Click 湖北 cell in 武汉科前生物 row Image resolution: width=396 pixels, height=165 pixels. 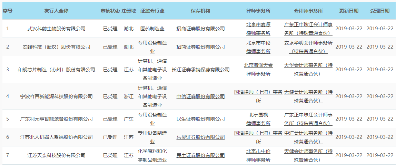129,29
